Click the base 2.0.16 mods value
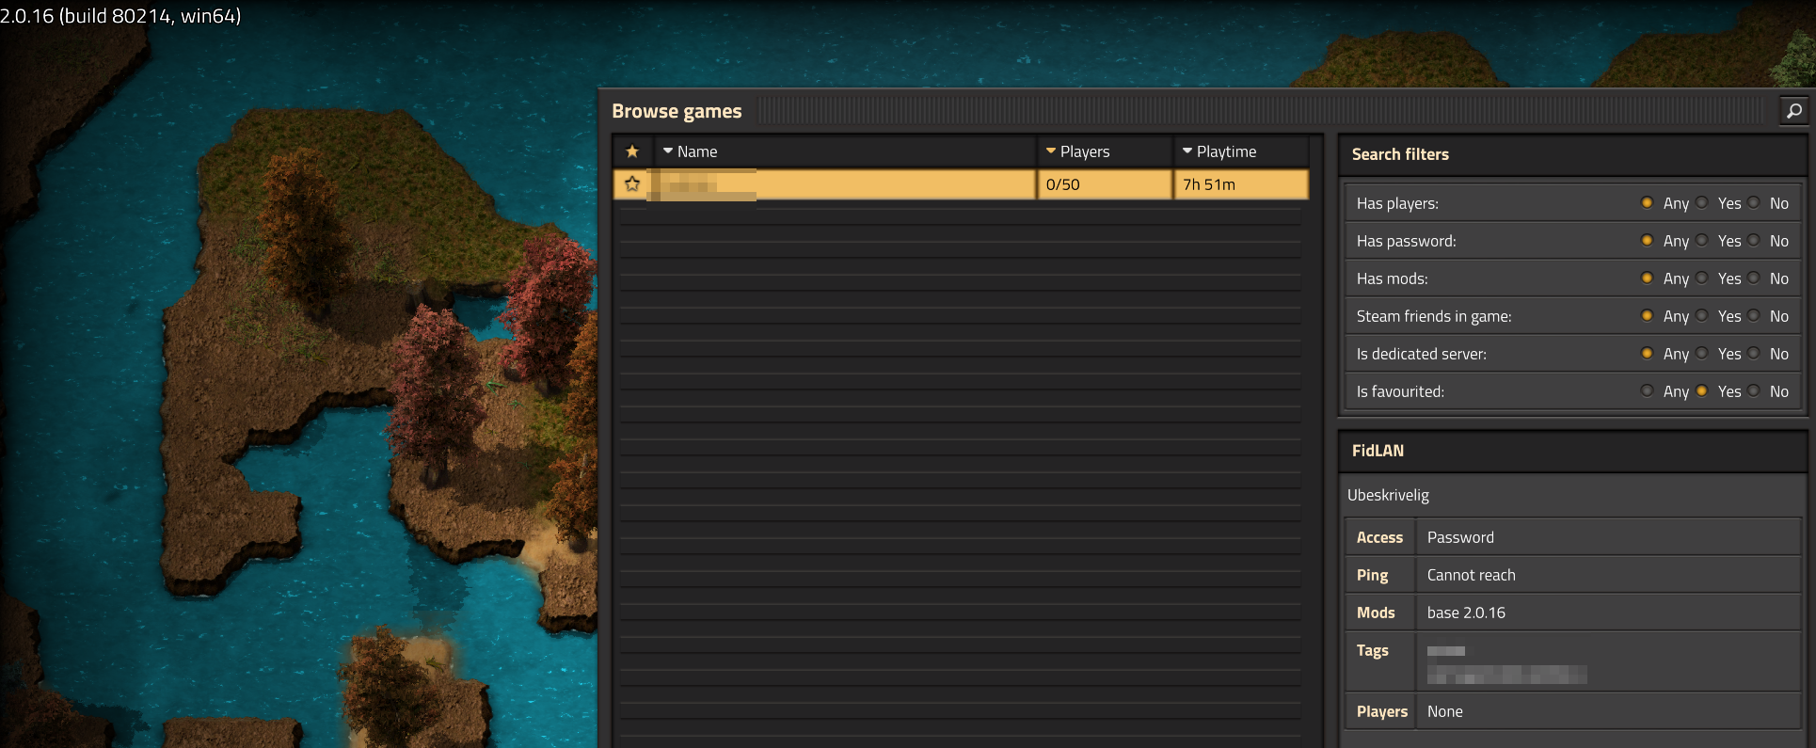This screenshot has width=1816, height=748. point(1466,613)
